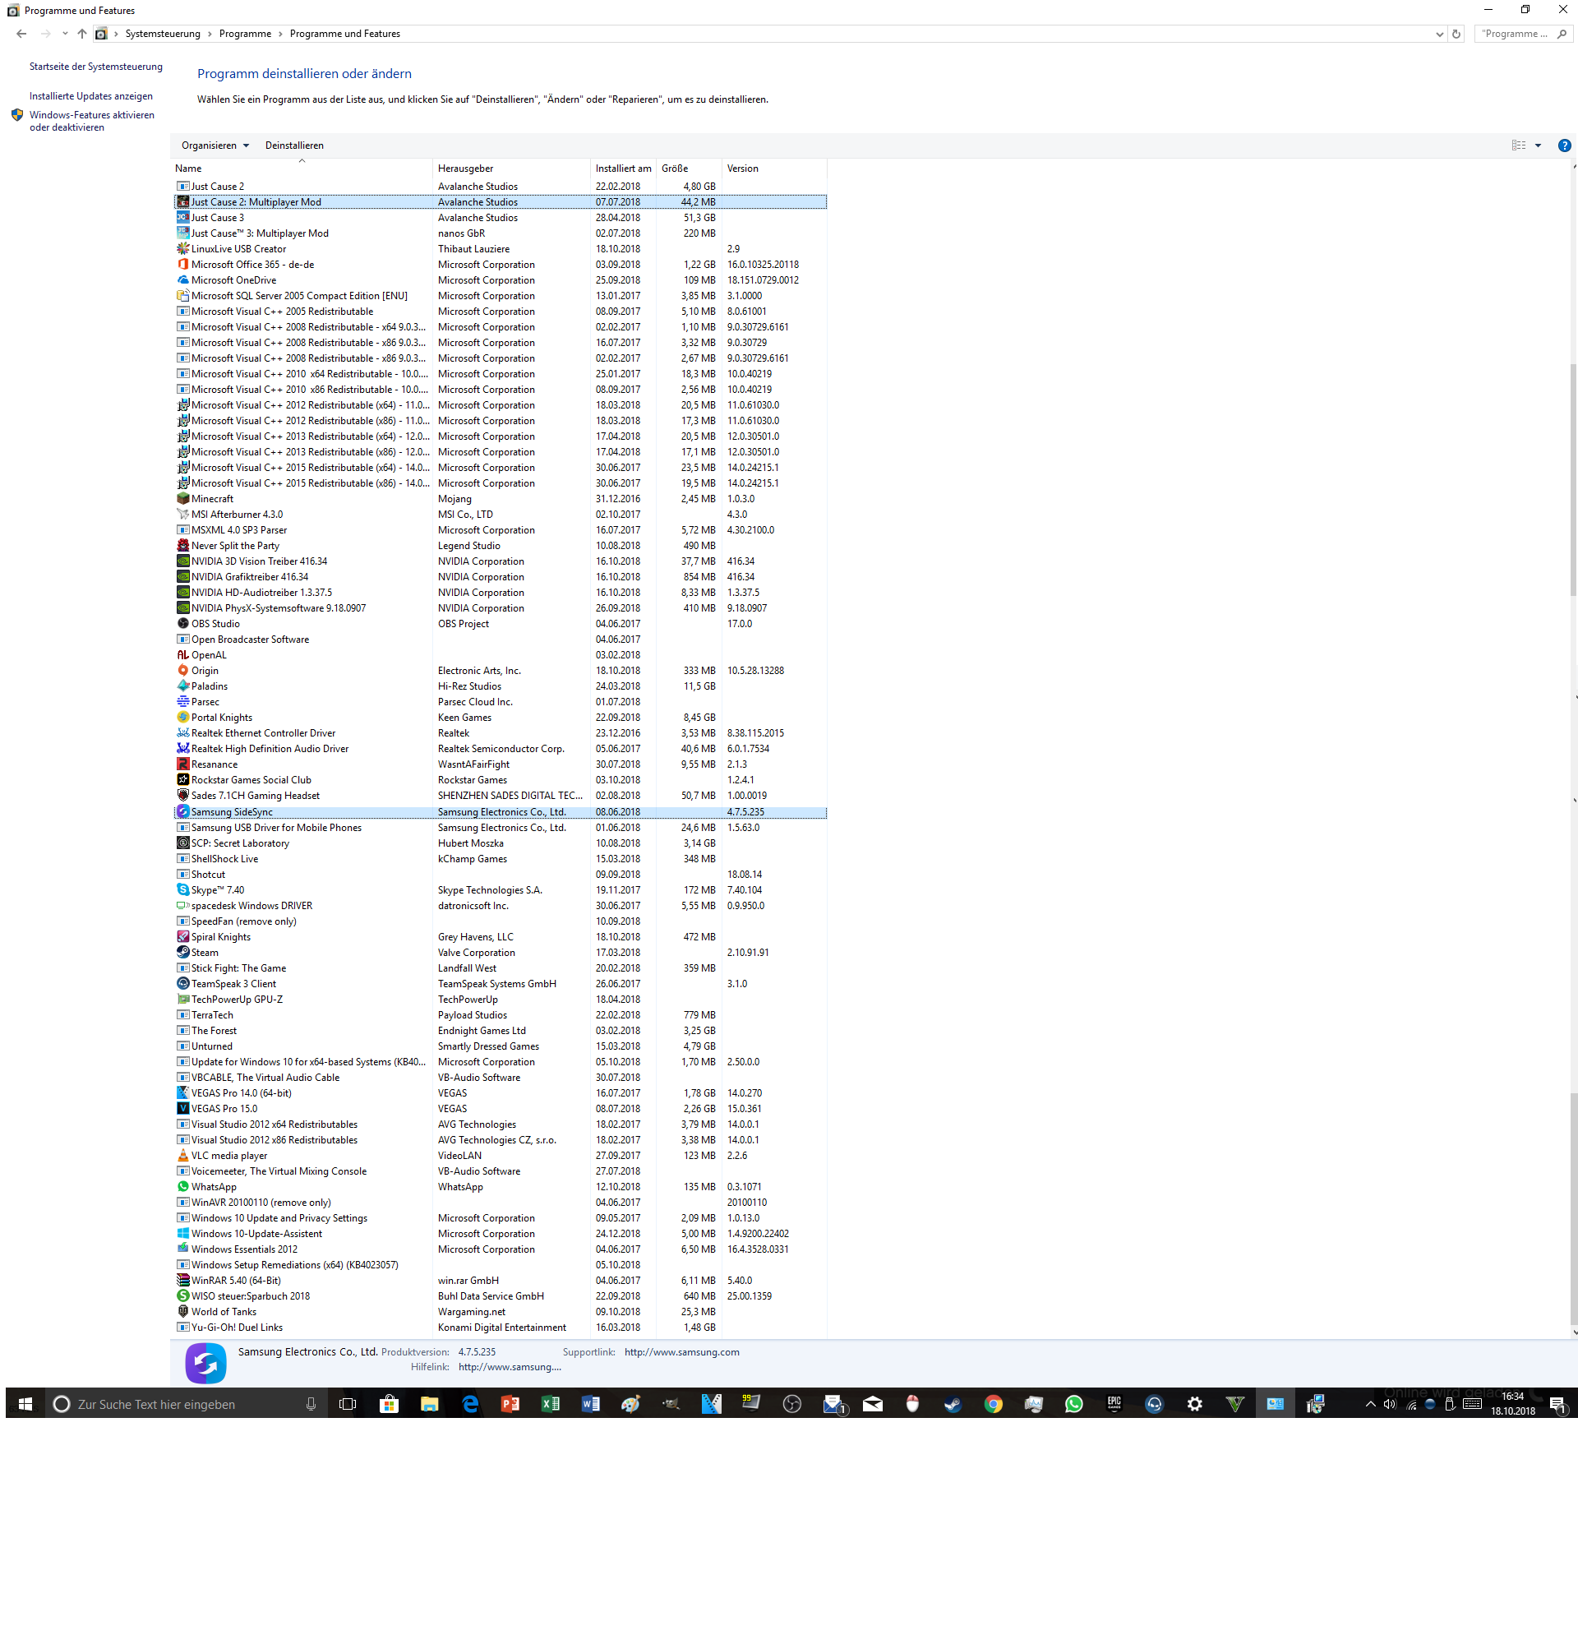Expand address bar history dropdown
This screenshot has height=1644, width=1578.
pos(1440,34)
